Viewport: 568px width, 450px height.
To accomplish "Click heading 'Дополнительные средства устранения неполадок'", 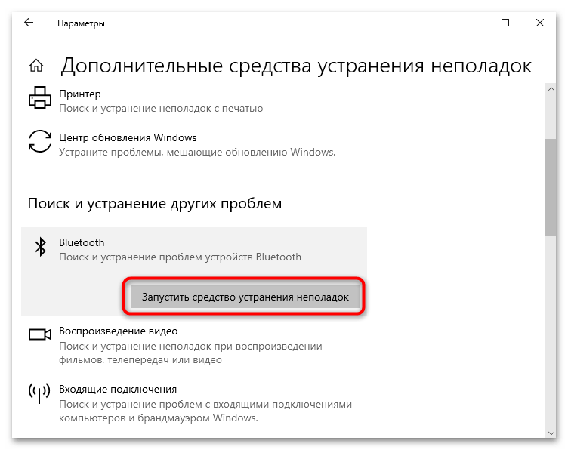I will point(296,66).
